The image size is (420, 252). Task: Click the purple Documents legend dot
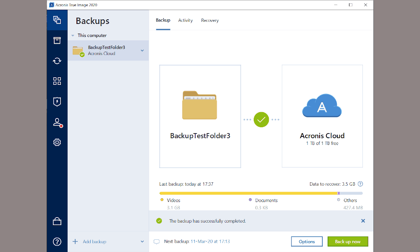tap(250, 200)
